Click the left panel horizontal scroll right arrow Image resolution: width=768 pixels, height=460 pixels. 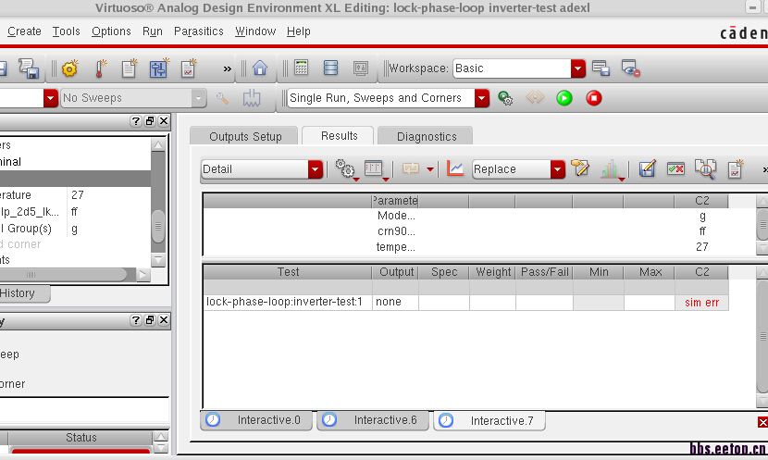tap(142, 275)
